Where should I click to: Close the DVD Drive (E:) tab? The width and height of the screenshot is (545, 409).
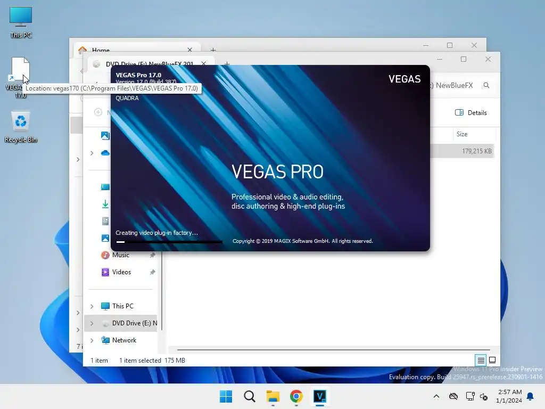pos(204,64)
